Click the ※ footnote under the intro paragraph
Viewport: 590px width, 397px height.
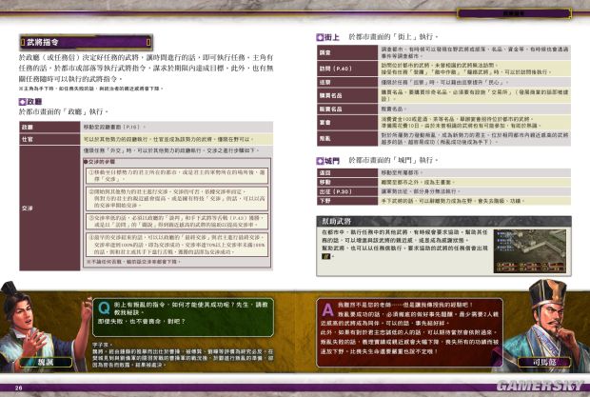pyautogui.click(x=91, y=89)
